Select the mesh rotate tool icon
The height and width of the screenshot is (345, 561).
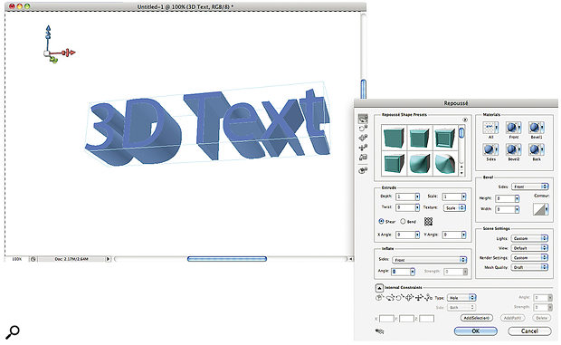363,119
